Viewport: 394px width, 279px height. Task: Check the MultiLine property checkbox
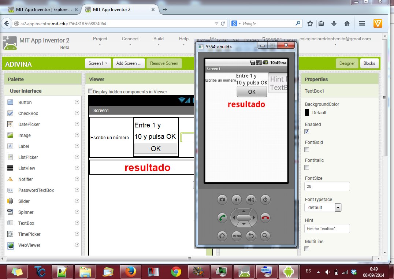[307, 249]
